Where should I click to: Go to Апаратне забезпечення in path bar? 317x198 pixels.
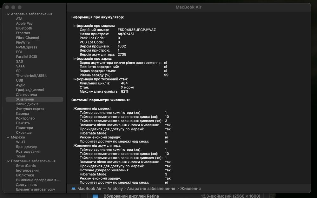pos(151,189)
